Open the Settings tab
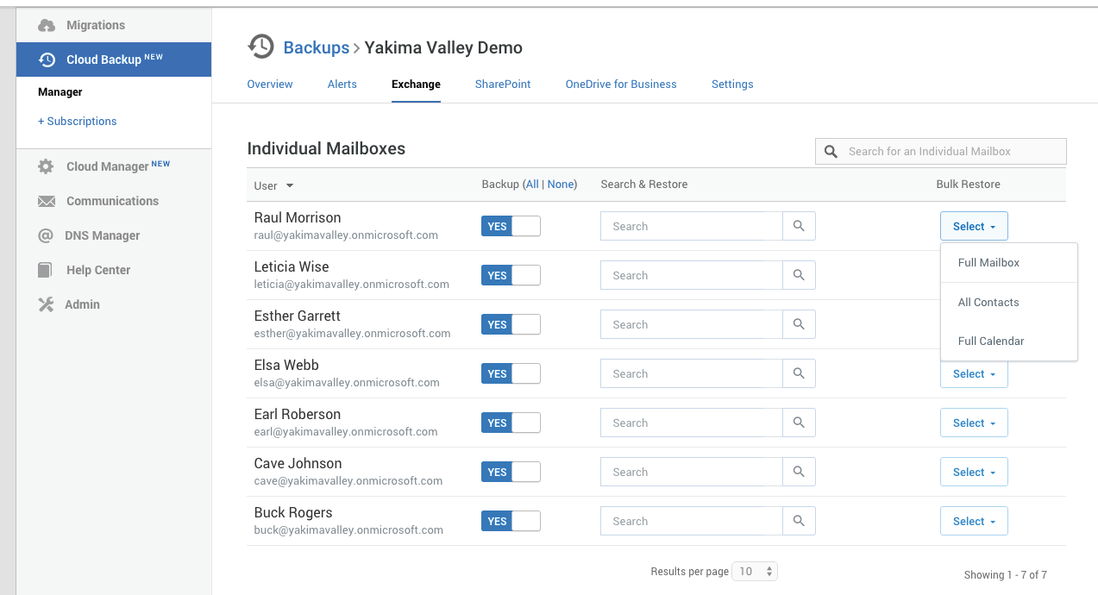This screenshot has height=595, width=1098. click(732, 84)
